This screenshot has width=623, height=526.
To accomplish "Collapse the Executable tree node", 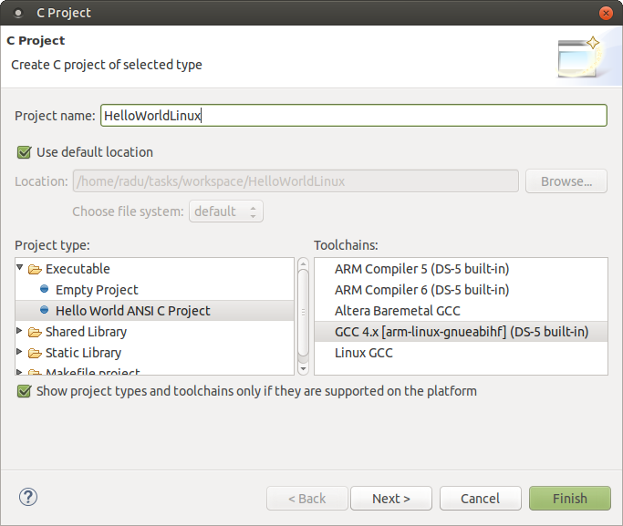I will point(20,269).
